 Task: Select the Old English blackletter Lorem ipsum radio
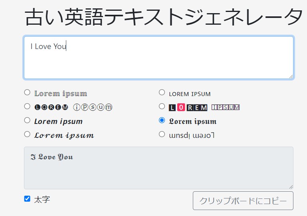click(x=162, y=120)
